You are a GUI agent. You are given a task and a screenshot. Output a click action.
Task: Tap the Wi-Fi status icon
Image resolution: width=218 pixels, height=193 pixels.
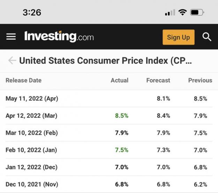[x=182, y=12]
